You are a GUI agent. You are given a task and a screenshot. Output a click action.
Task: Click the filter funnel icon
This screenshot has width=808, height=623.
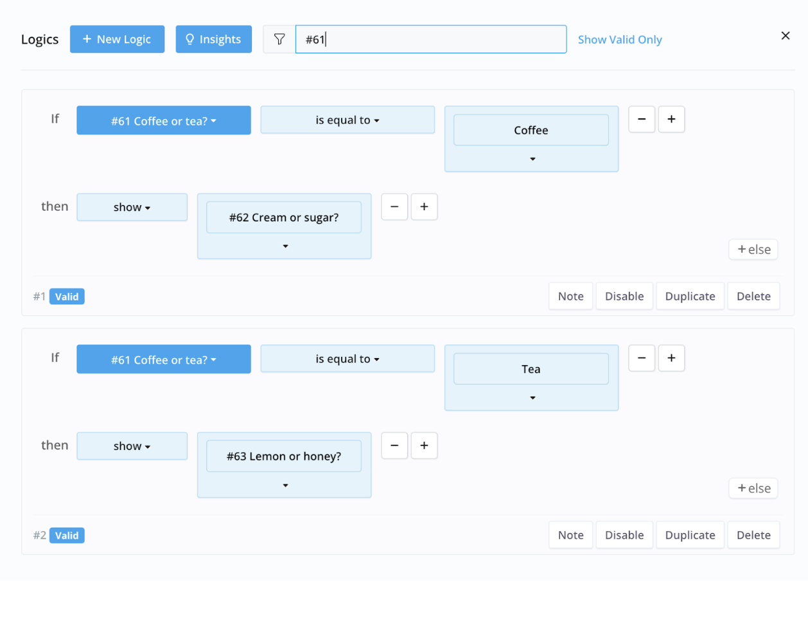[279, 39]
